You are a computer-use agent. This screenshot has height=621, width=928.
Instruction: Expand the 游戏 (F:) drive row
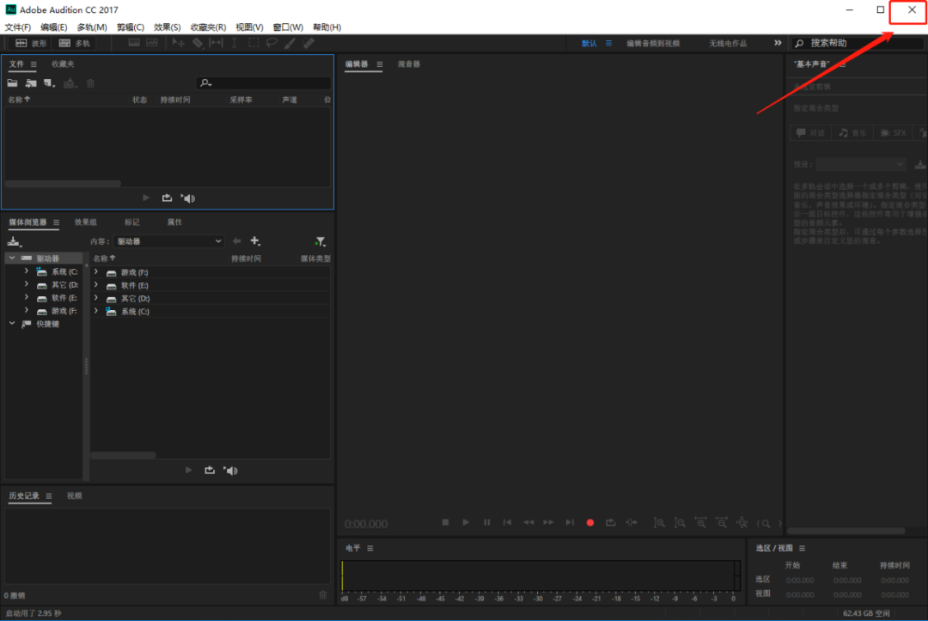point(96,272)
